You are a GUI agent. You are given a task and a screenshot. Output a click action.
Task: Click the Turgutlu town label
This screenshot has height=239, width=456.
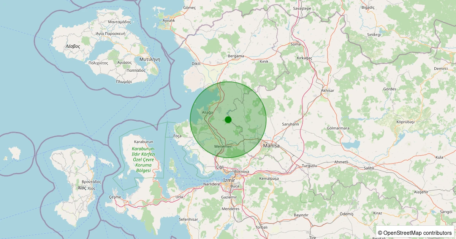pyautogui.click(x=309, y=166)
